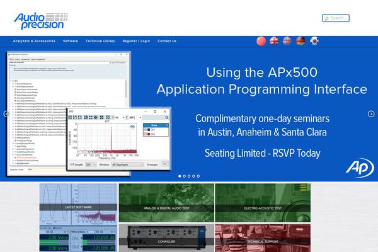This screenshot has height=252, width=378.
Task: Open the Technical Support tile
Action: tap(263, 238)
